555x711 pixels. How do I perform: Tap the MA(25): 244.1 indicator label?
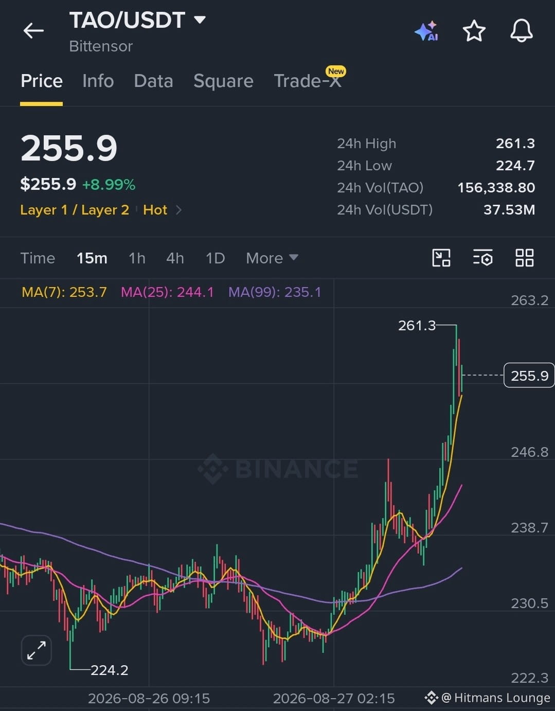[x=167, y=292]
